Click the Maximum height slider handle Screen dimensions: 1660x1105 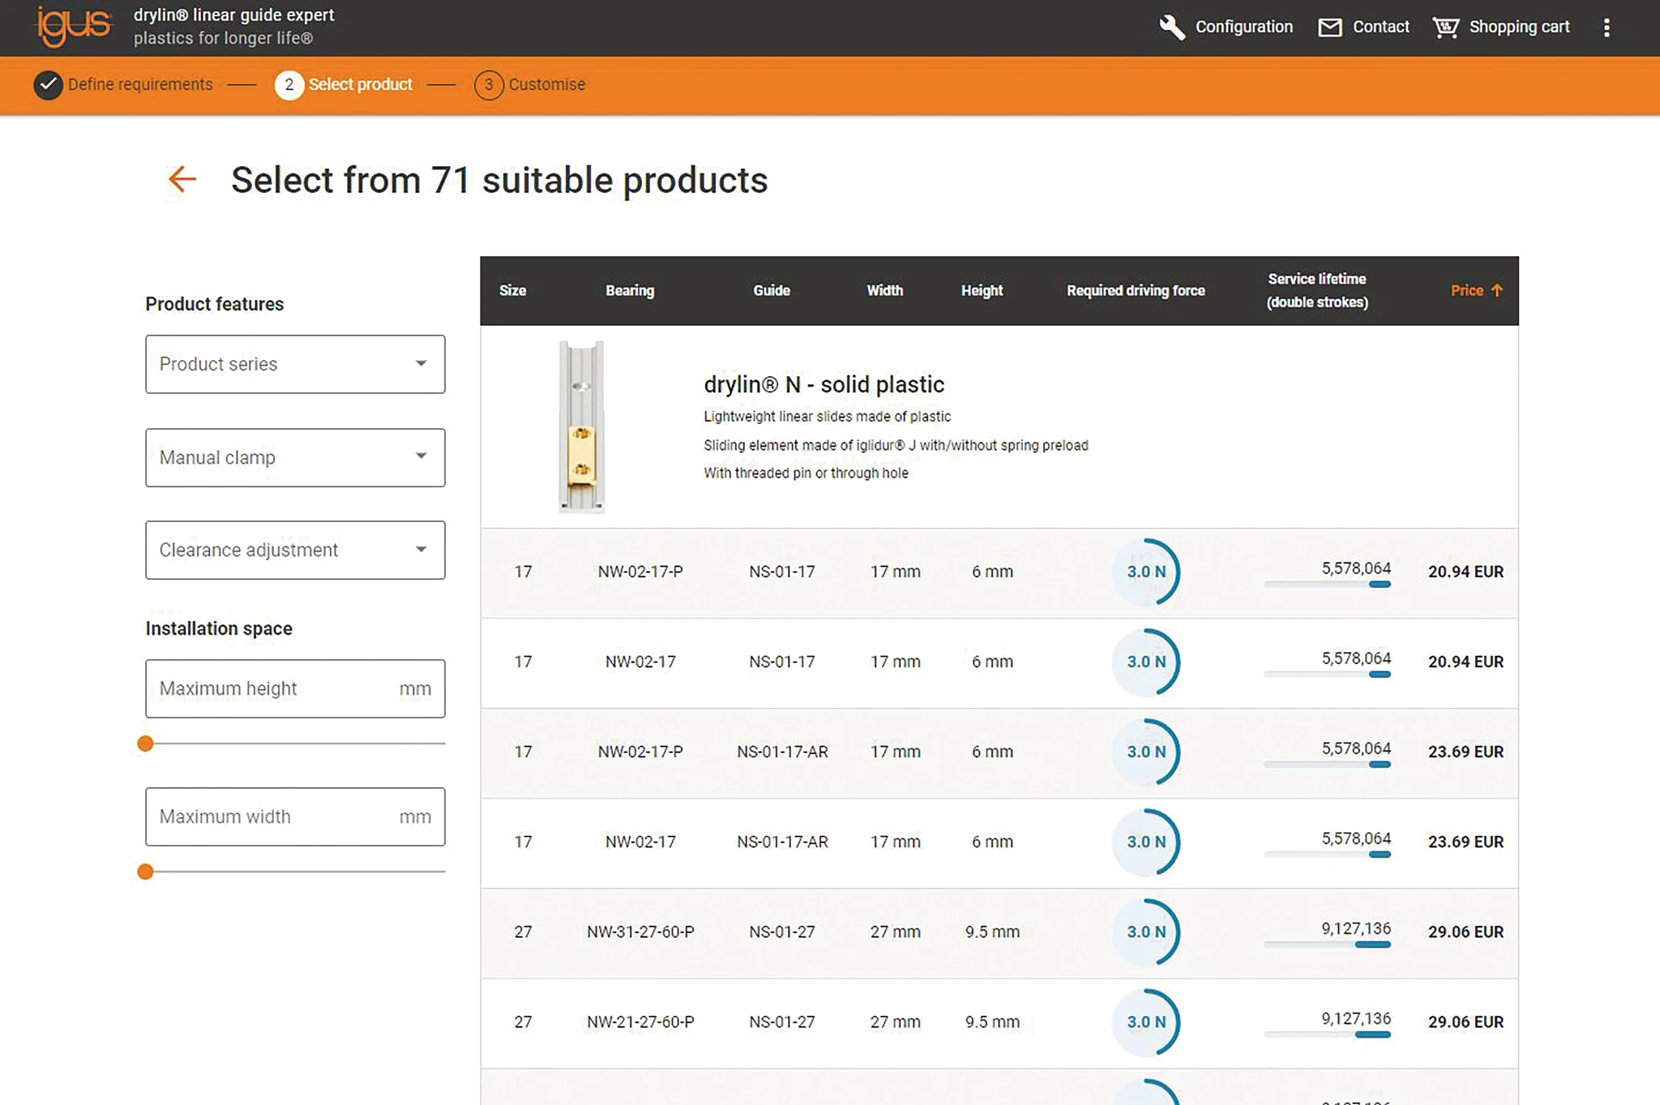(145, 743)
